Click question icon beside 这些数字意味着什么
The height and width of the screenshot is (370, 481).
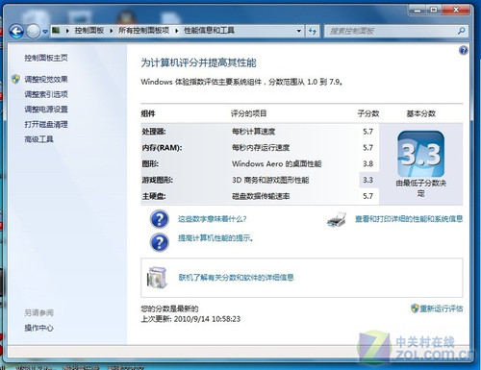click(159, 219)
